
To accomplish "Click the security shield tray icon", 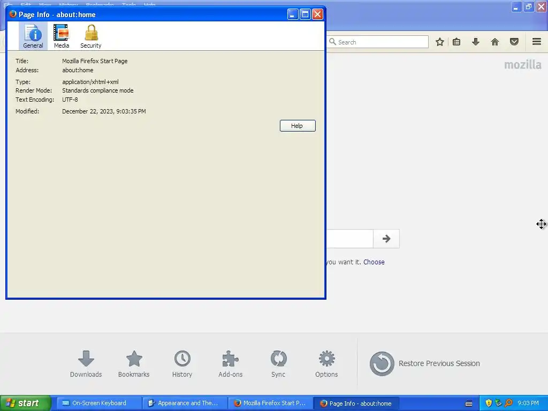I will (489, 404).
